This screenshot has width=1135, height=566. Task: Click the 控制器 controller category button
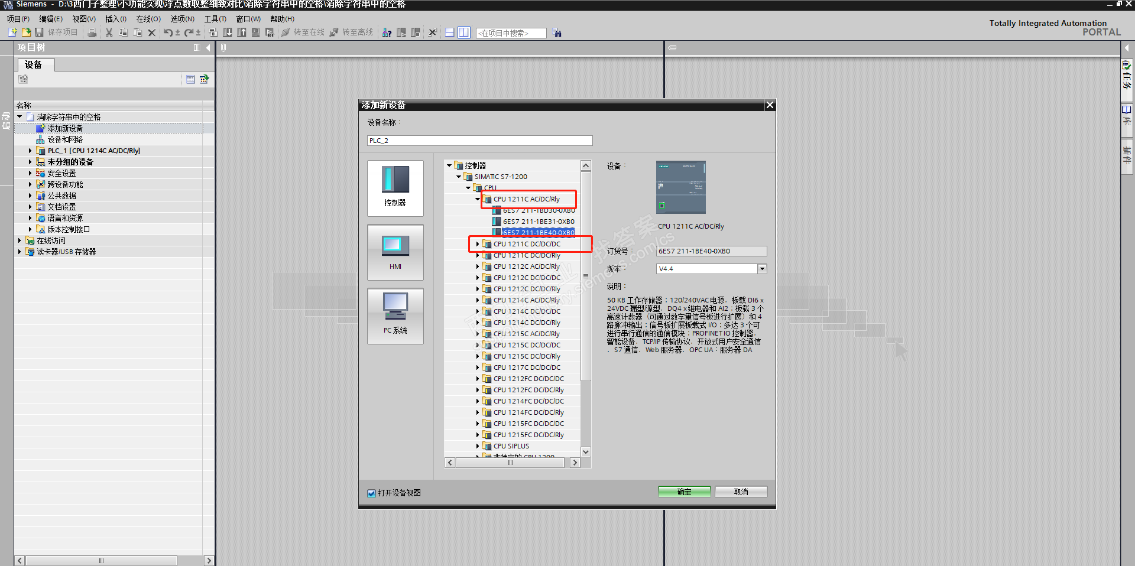(x=395, y=188)
